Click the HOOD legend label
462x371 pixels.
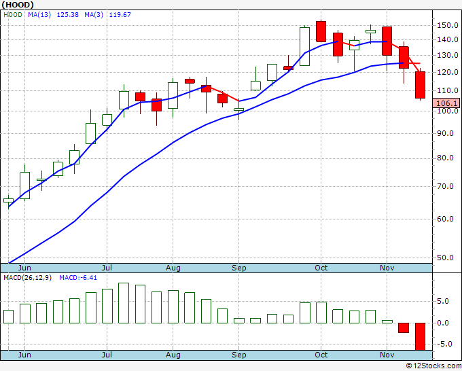click(x=13, y=15)
